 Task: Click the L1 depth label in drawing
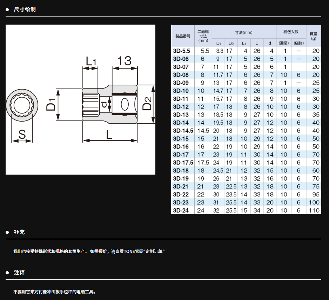coord(90,62)
